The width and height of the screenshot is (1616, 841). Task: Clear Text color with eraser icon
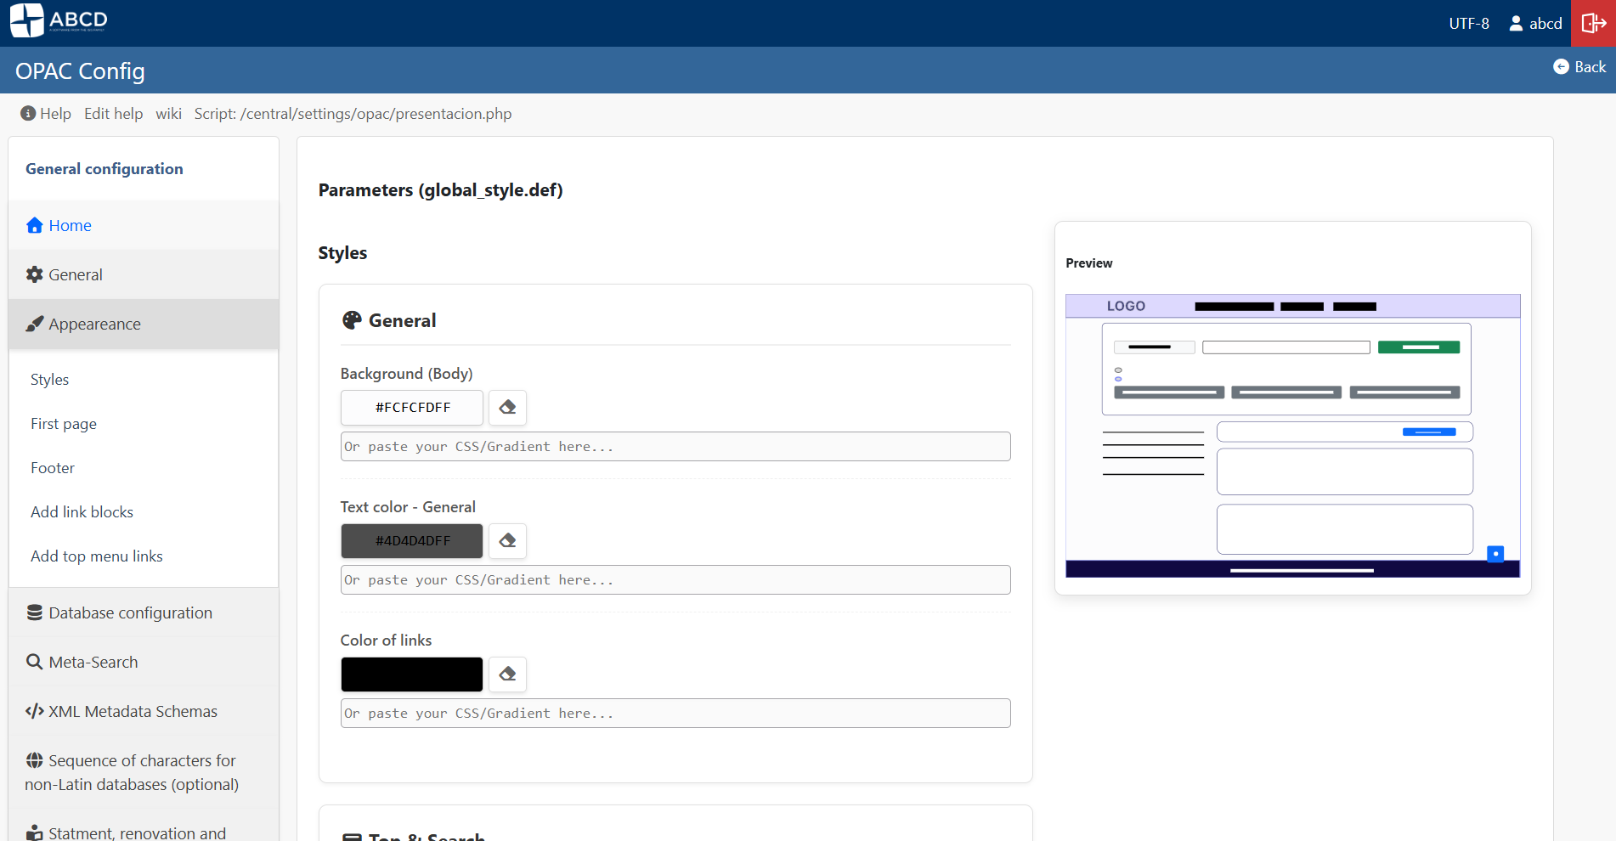coord(508,541)
